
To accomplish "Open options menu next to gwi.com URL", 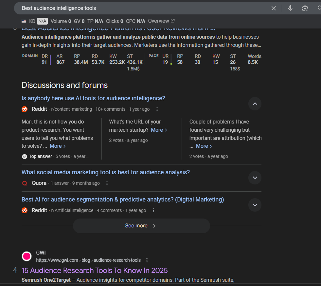I will pos(147,260).
